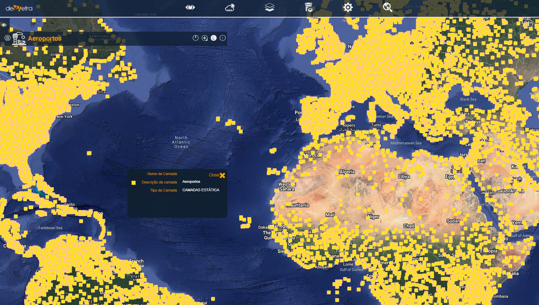The height and width of the screenshot is (305, 539).
Task: Click the 'Aeroportos' description value in popup
Action: click(191, 181)
